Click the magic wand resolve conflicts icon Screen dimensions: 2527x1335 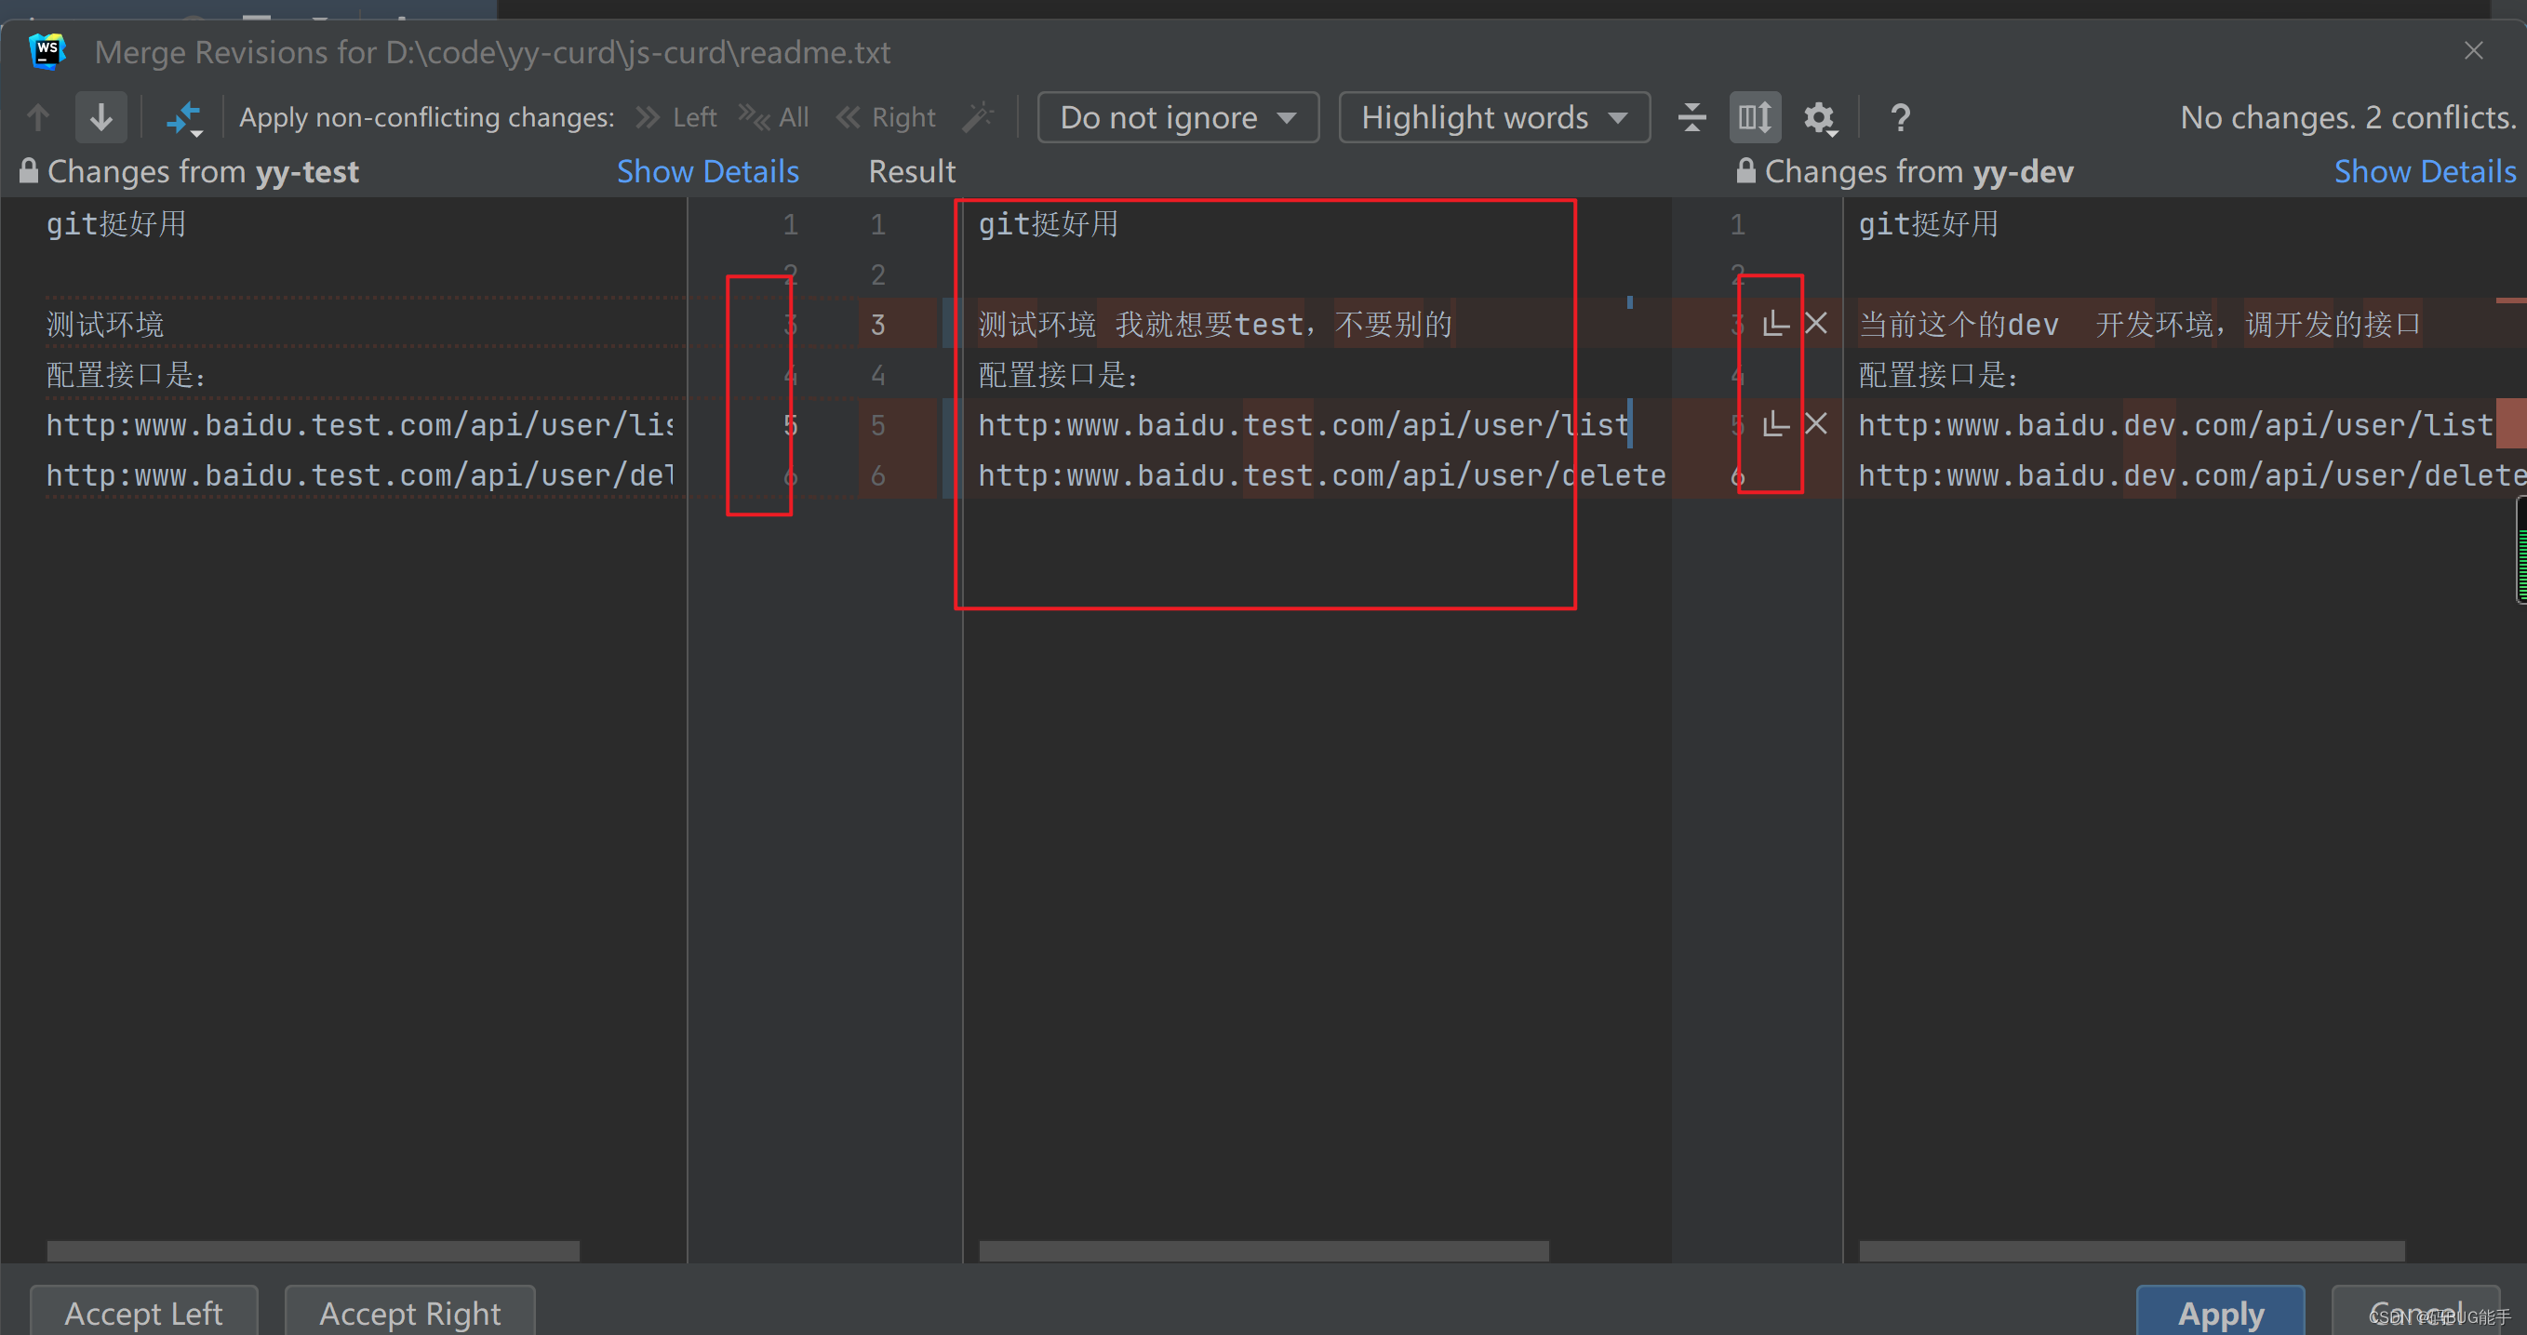(979, 116)
